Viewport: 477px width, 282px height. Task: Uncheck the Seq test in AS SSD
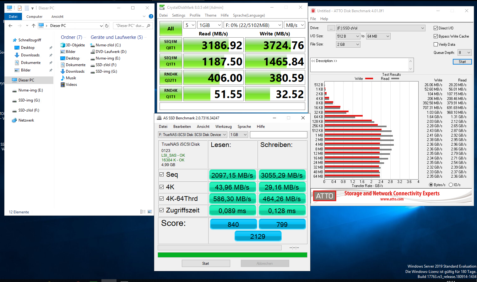click(x=161, y=175)
